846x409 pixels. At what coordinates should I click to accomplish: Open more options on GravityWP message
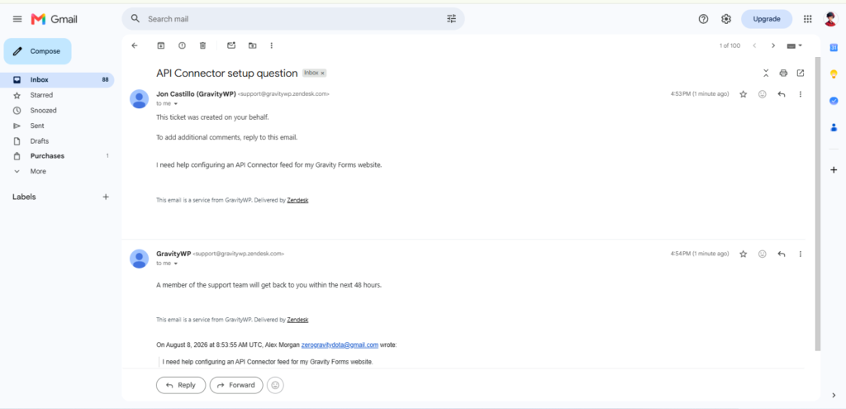(800, 254)
